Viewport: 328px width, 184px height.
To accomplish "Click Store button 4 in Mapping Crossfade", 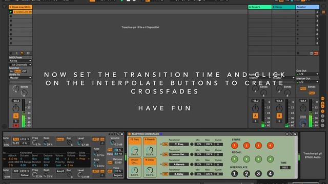I will pyautogui.click(x=270, y=145).
